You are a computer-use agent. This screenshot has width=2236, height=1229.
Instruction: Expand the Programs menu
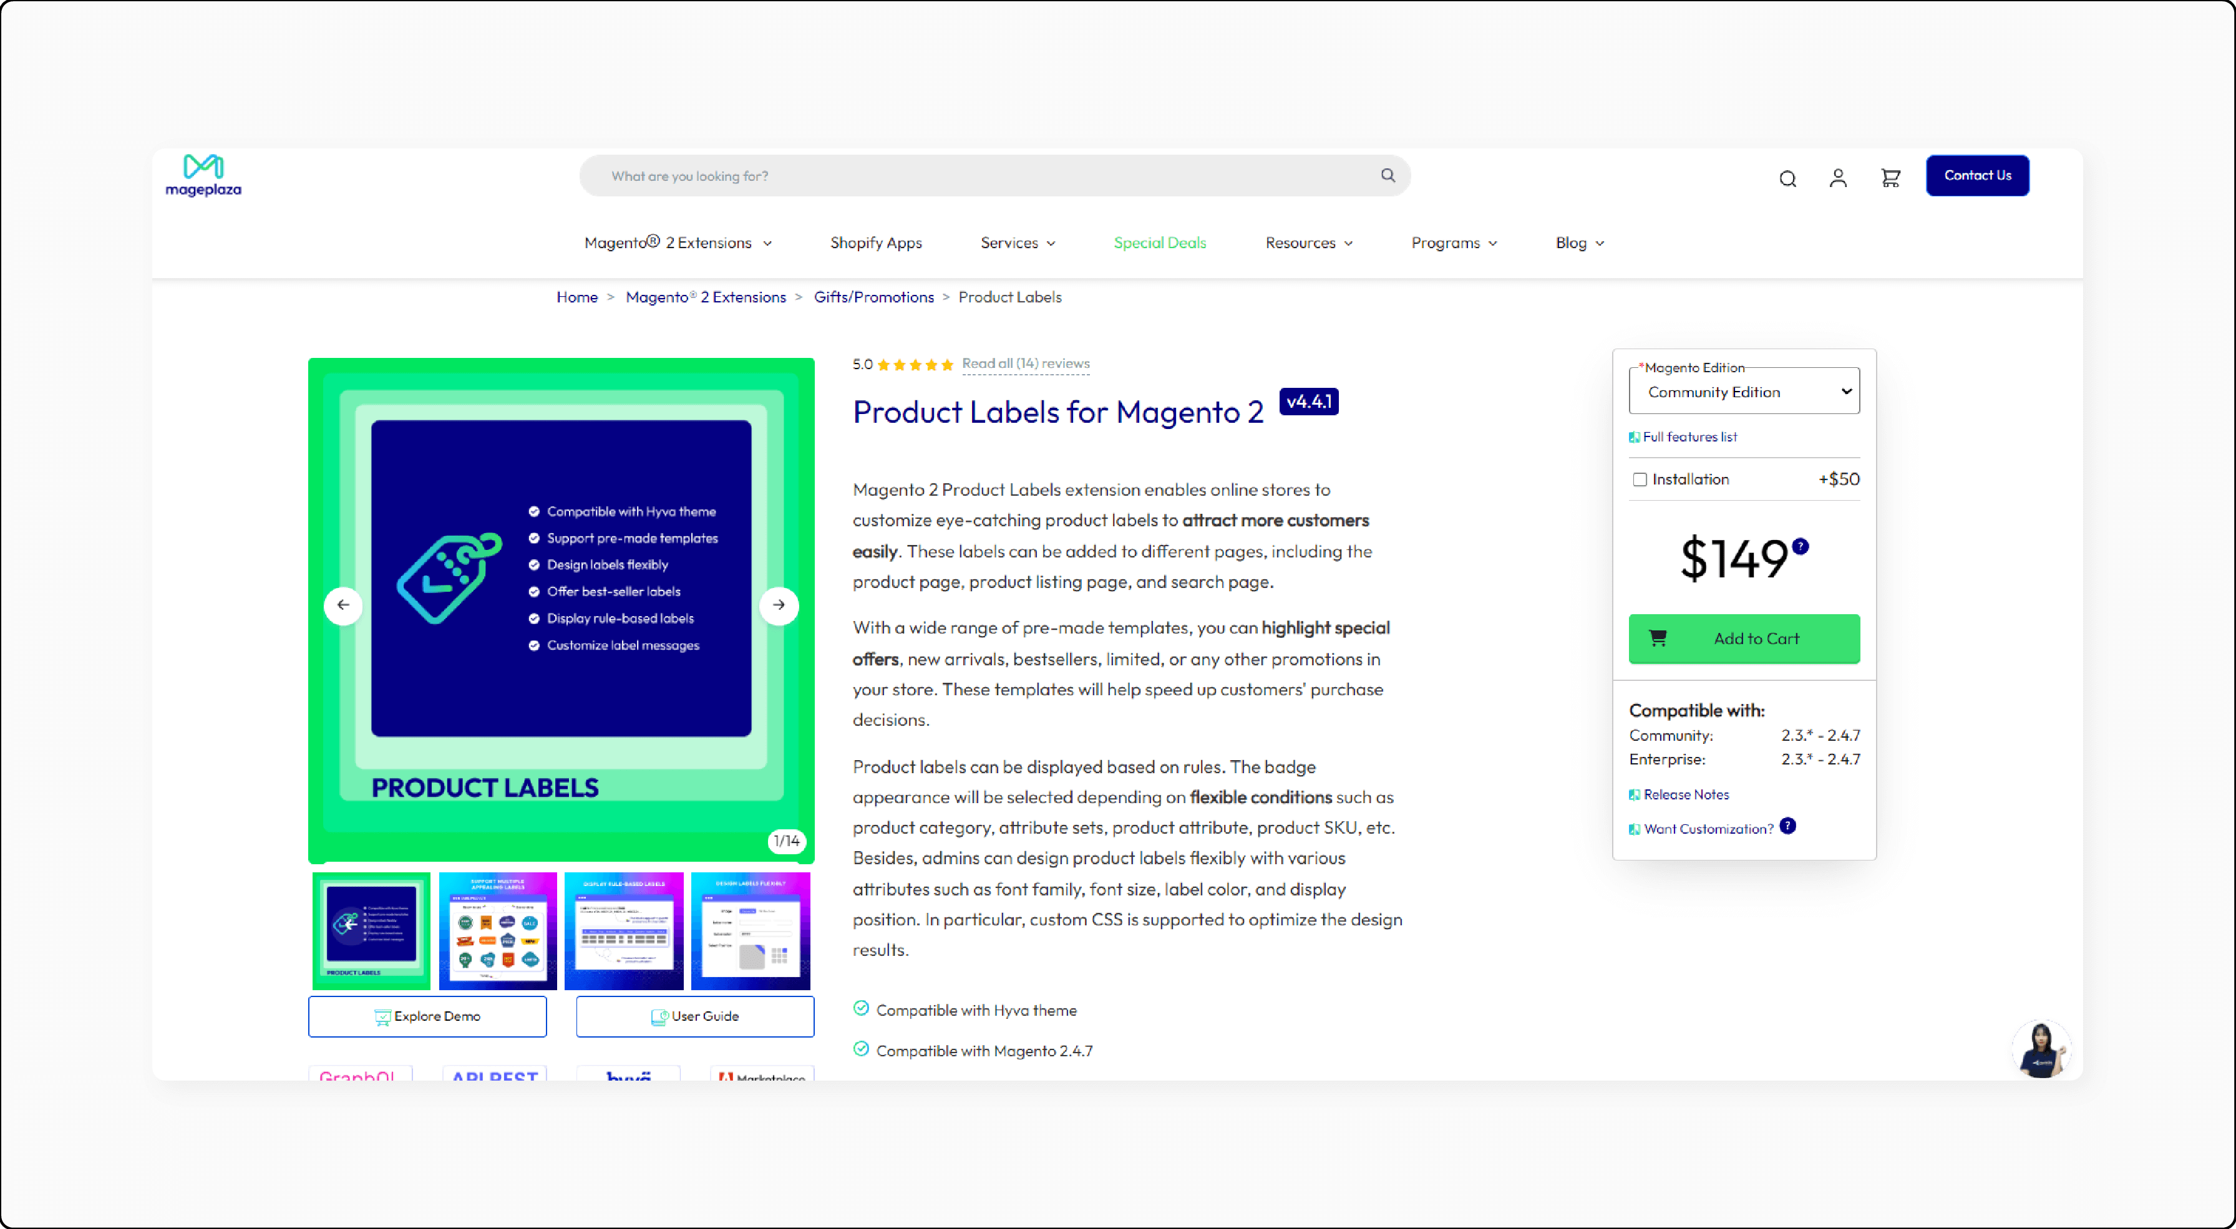tap(1454, 243)
